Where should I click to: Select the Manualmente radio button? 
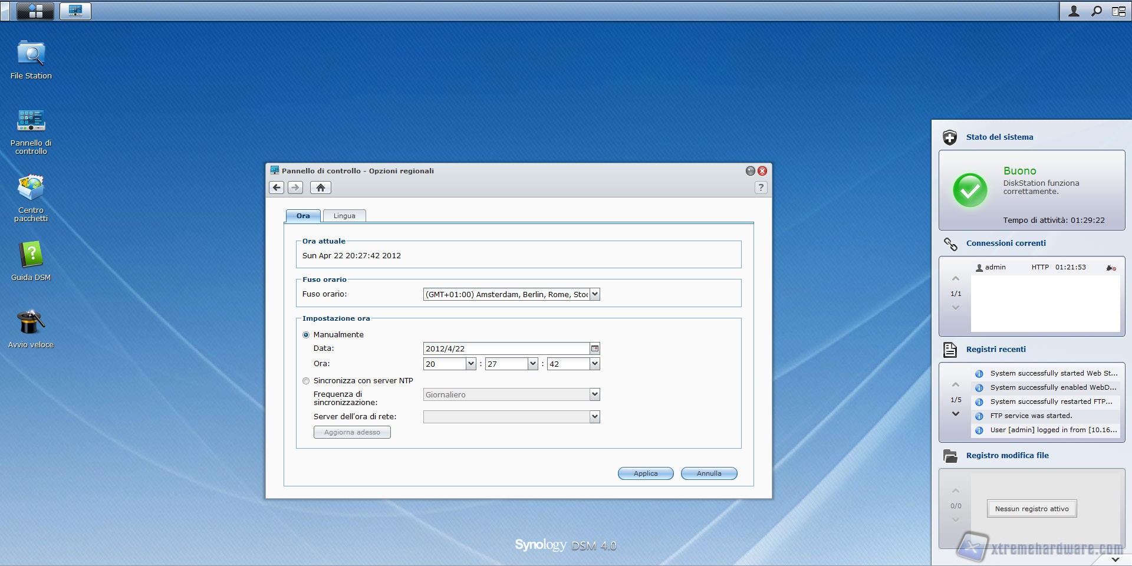click(x=306, y=335)
